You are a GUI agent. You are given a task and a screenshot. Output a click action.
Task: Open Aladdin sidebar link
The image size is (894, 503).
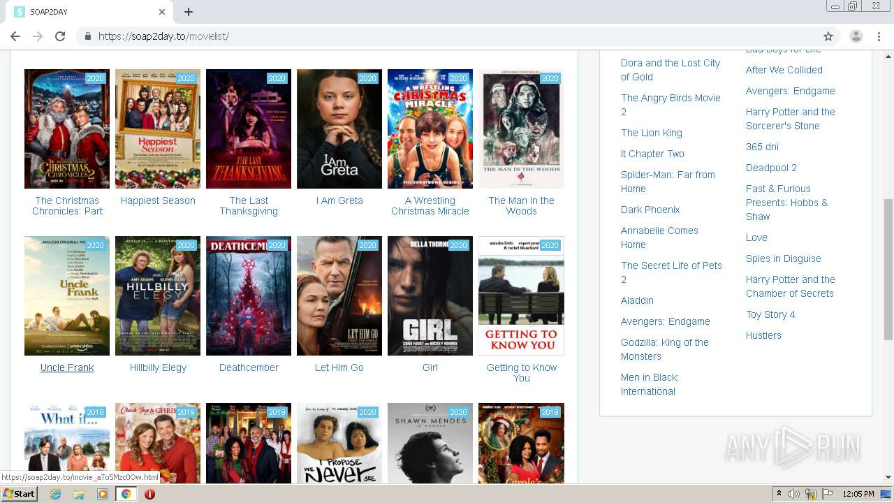637,300
